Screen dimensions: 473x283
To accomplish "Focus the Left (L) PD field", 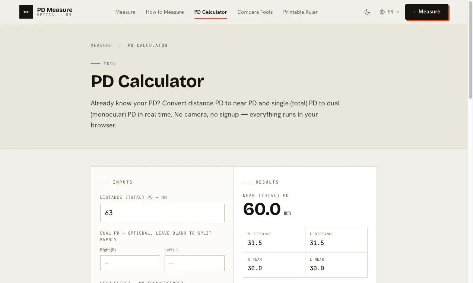I will click(x=194, y=263).
